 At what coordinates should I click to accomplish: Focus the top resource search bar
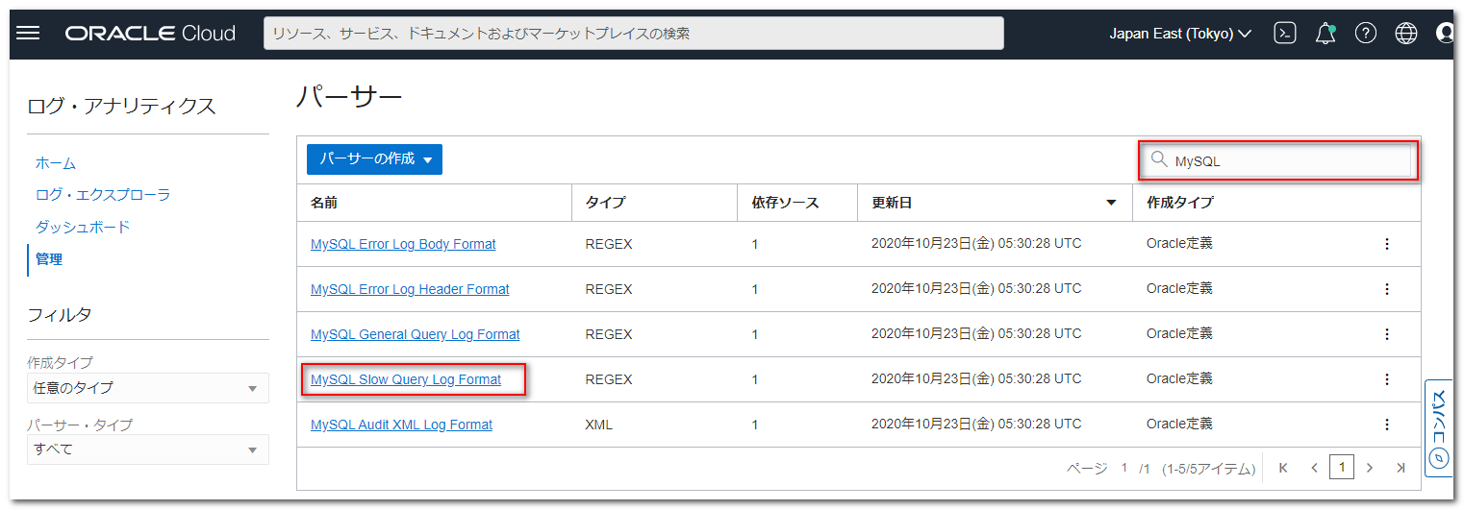634,34
